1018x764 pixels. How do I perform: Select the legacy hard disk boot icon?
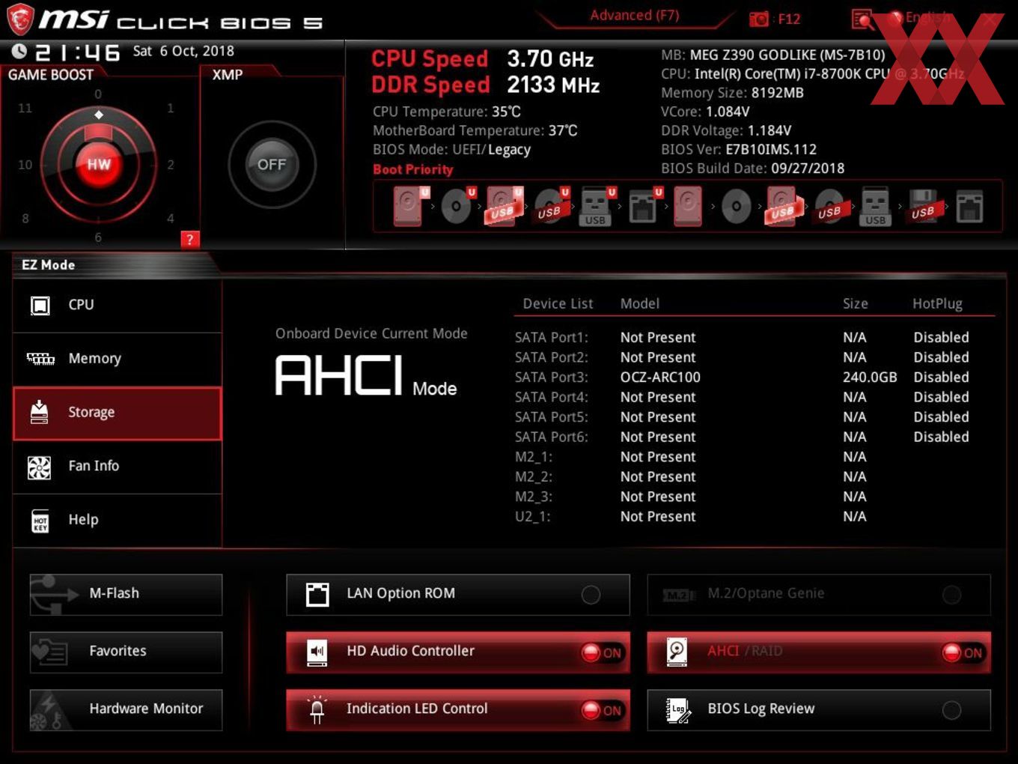click(x=688, y=206)
